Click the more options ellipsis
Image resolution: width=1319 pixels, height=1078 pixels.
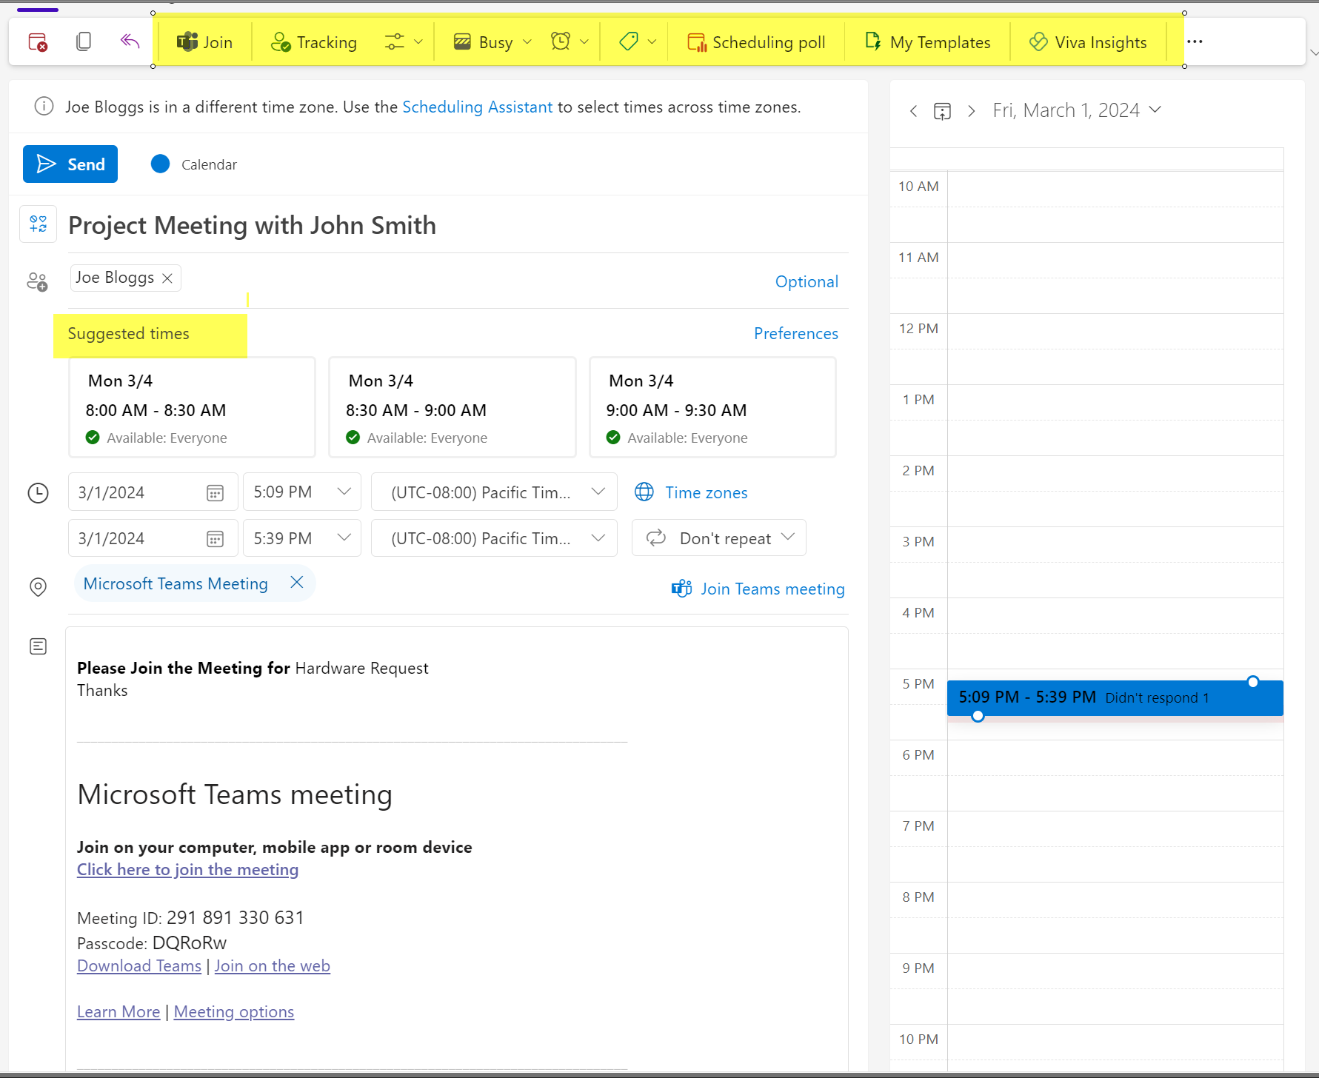(1195, 41)
